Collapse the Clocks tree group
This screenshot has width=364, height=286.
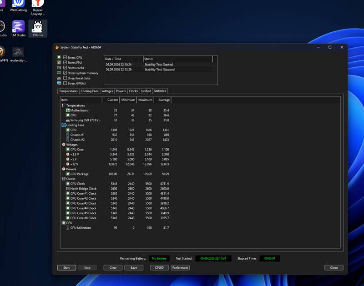tap(63, 179)
